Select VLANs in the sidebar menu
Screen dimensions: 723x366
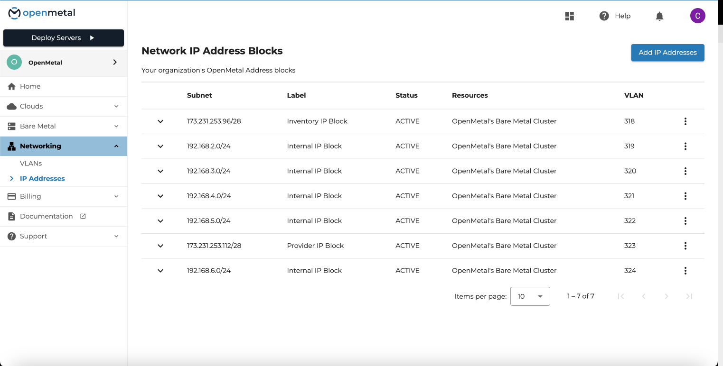click(31, 163)
